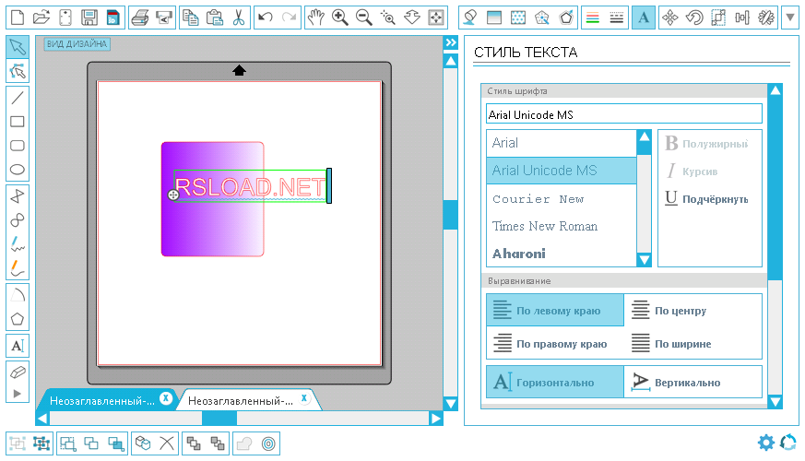
Task: Choose the Edit Points tool
Action: (18, 71)
